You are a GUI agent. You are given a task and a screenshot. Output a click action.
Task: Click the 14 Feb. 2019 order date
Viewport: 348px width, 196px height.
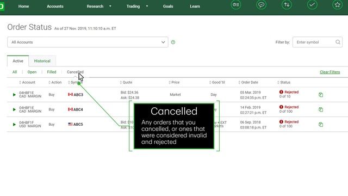point(250,107)
